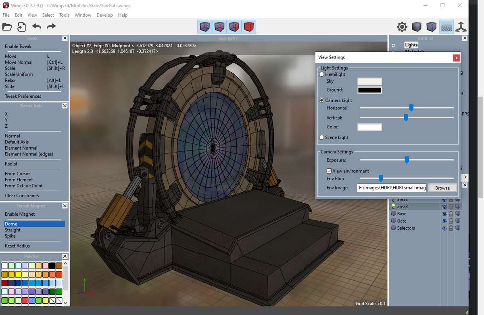The width and height of the screenshot is (484, 315).
Task: Open the Tools menu
Action: [x=65, y=15]
